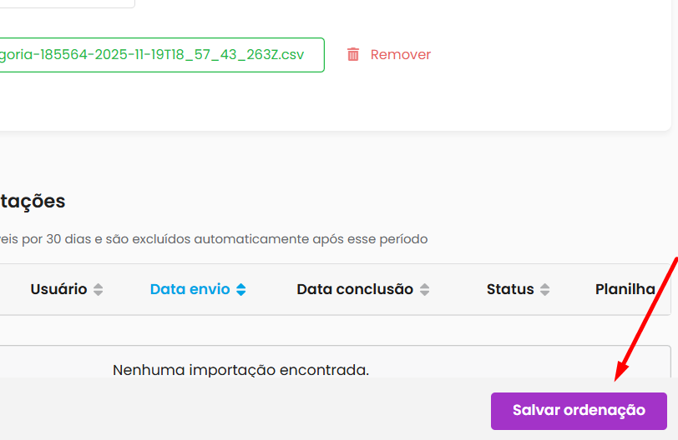
Task: Click the Nenhuma importação encontrada message
Action: coord(240,368)
